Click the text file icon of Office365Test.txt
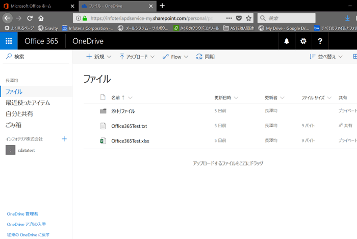The height and width of the screenshot is (239, 357). (x=103, y=126)
